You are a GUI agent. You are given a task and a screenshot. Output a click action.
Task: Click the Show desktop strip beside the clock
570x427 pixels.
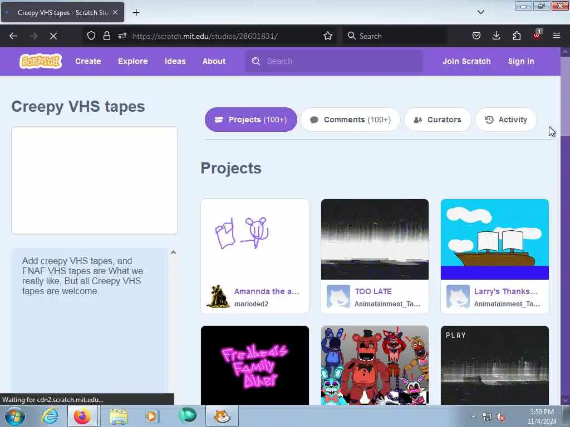pos(566,416)
